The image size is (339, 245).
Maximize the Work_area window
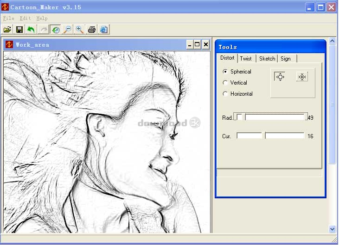[x=197, y=44]
